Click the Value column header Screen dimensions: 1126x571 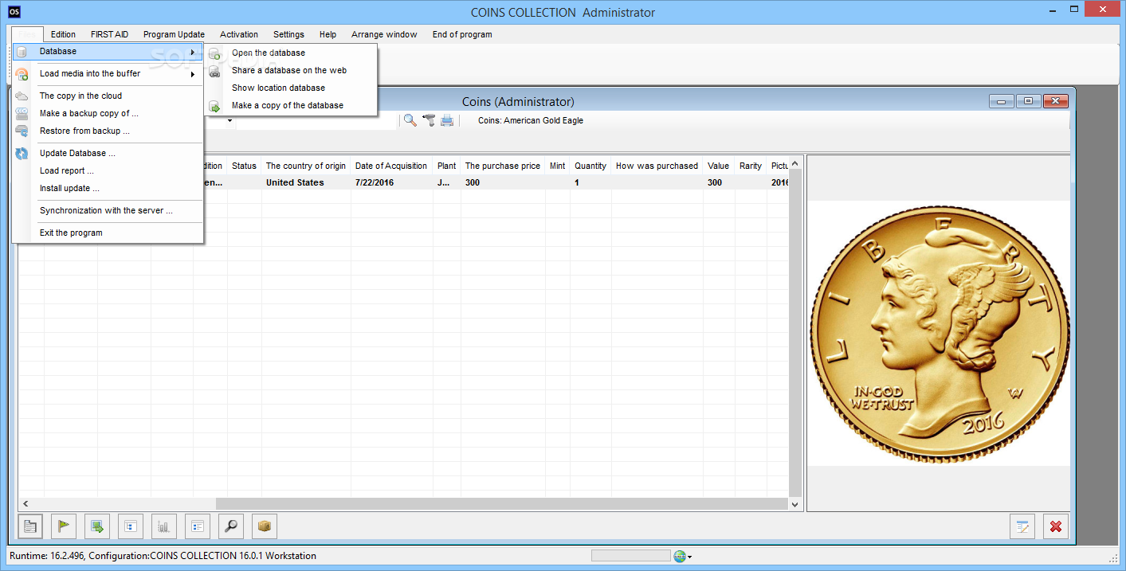(x=718, y=166)
